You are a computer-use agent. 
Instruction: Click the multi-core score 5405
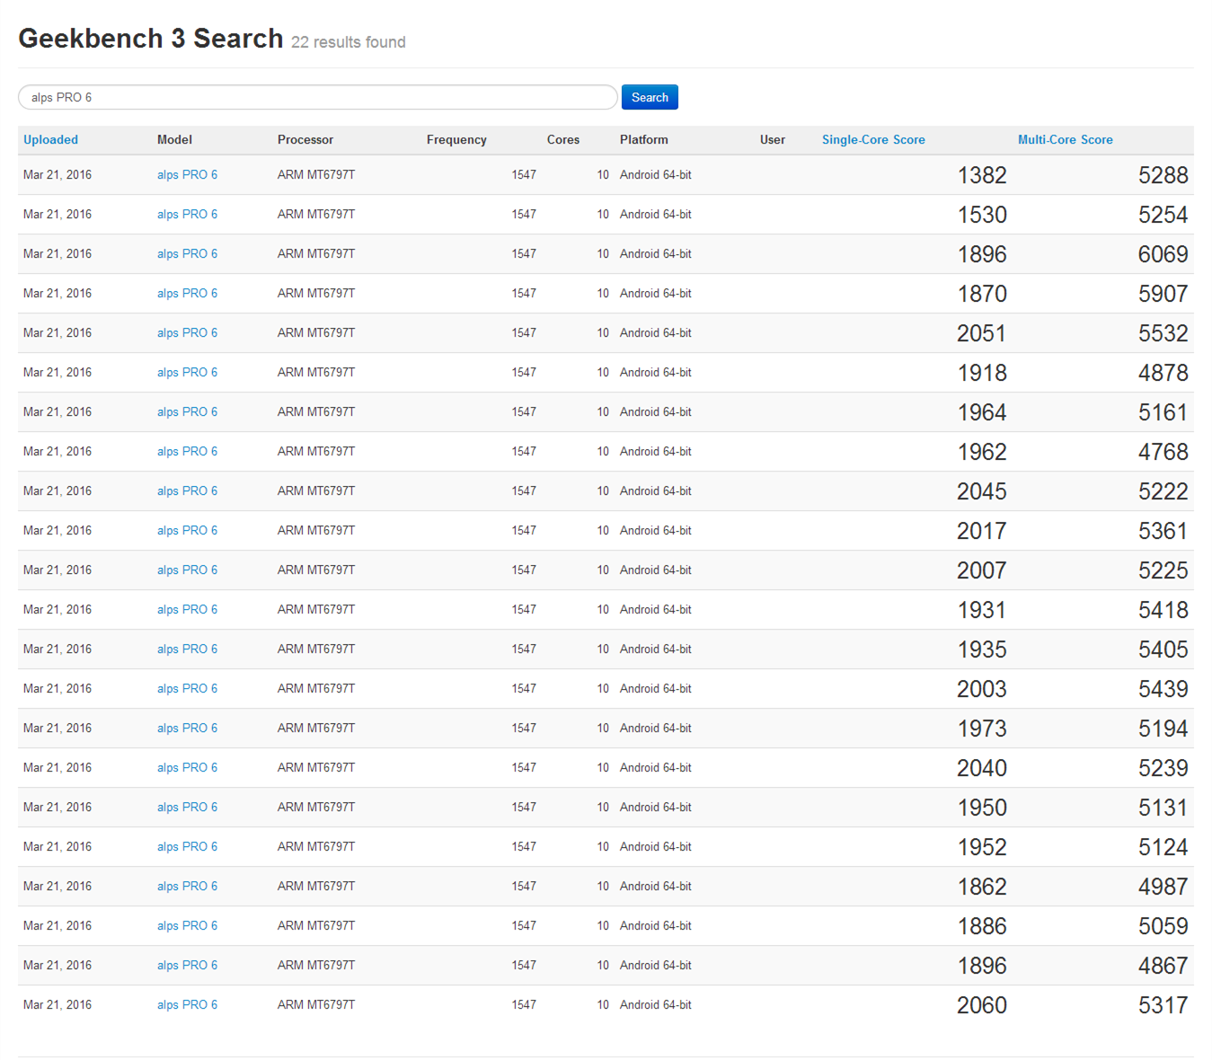[x=1163, y=649]
